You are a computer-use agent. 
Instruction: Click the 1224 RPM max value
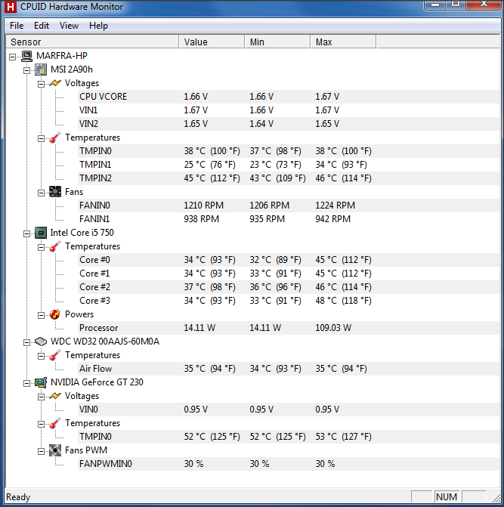tap(335, 206)
